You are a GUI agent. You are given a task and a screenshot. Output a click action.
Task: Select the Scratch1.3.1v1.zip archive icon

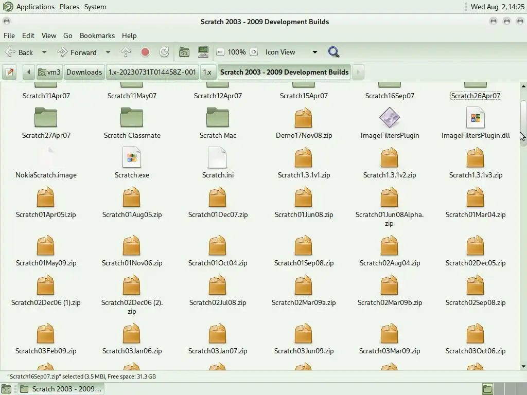click(x=304, y=157)
